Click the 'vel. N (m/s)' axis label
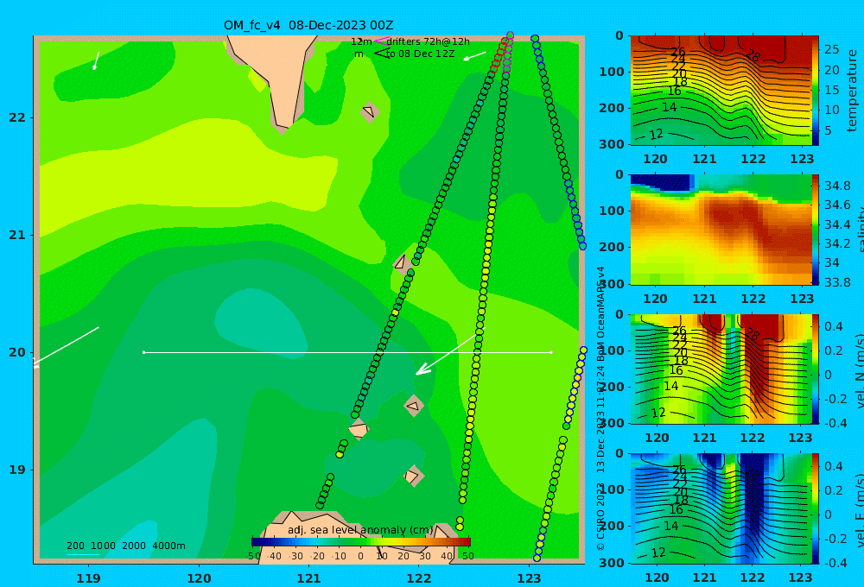This screenshot has width=864, height=587. pos(859,370)
